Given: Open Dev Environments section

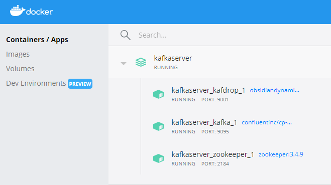Looking at the screenshot, I should point(36,83).
